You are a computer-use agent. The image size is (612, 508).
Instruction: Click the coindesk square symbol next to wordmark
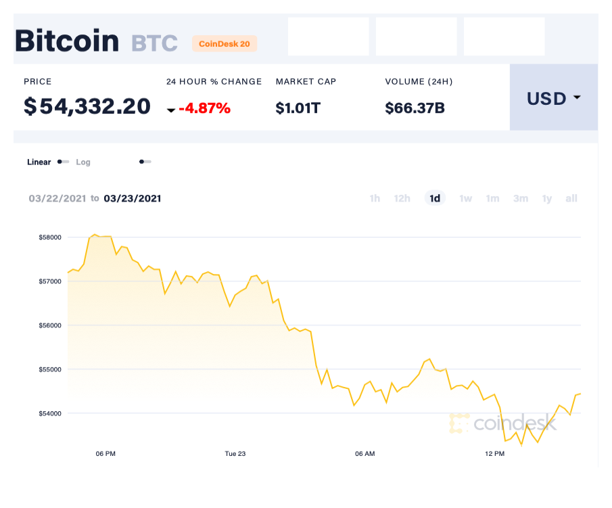[458, 425]
